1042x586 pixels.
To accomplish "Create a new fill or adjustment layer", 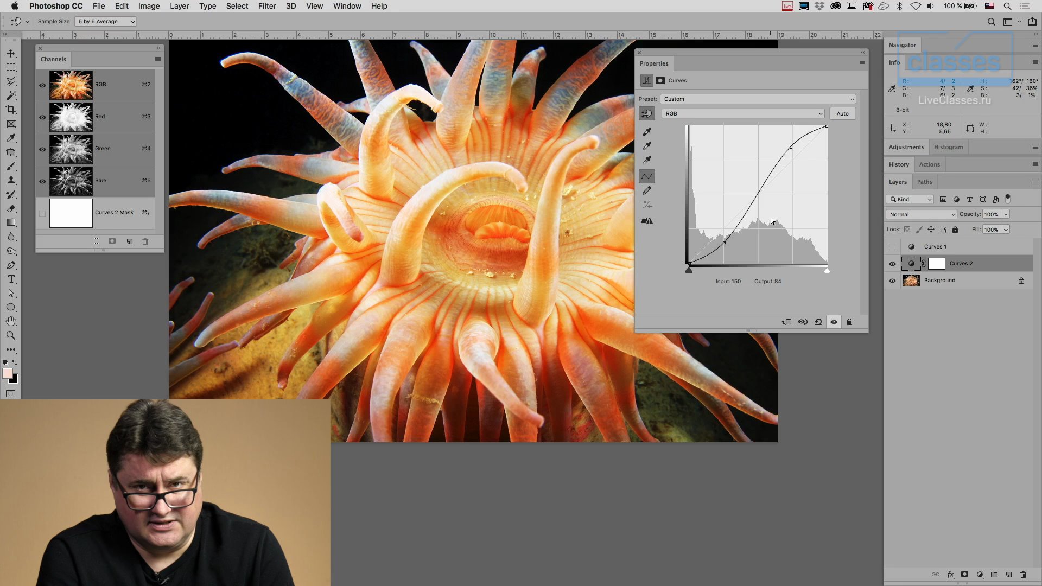I will (x=980, y=575).
